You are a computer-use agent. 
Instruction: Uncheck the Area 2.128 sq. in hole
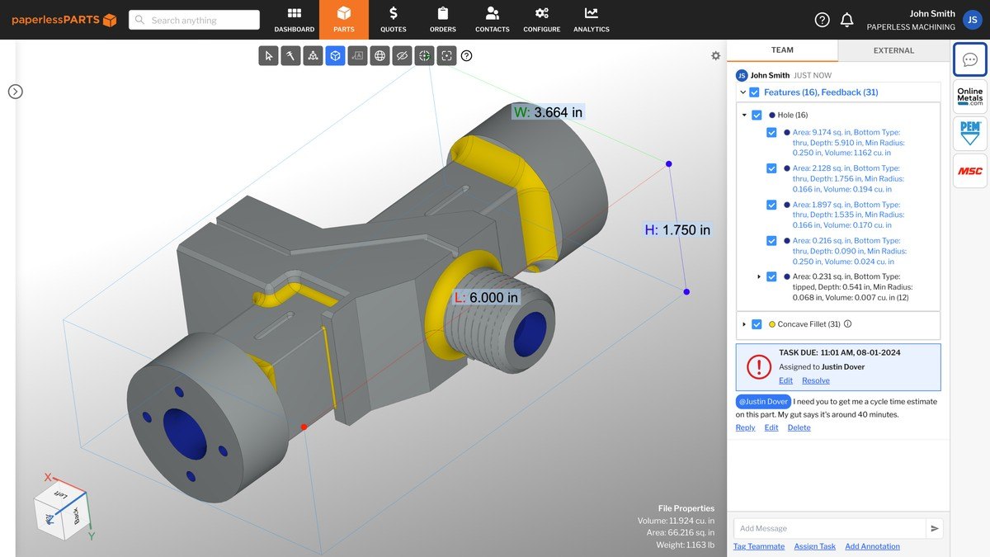(x=771, y=168)
